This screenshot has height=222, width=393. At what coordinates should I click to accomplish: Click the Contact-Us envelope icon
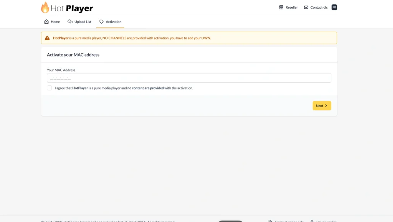point(306,8)
